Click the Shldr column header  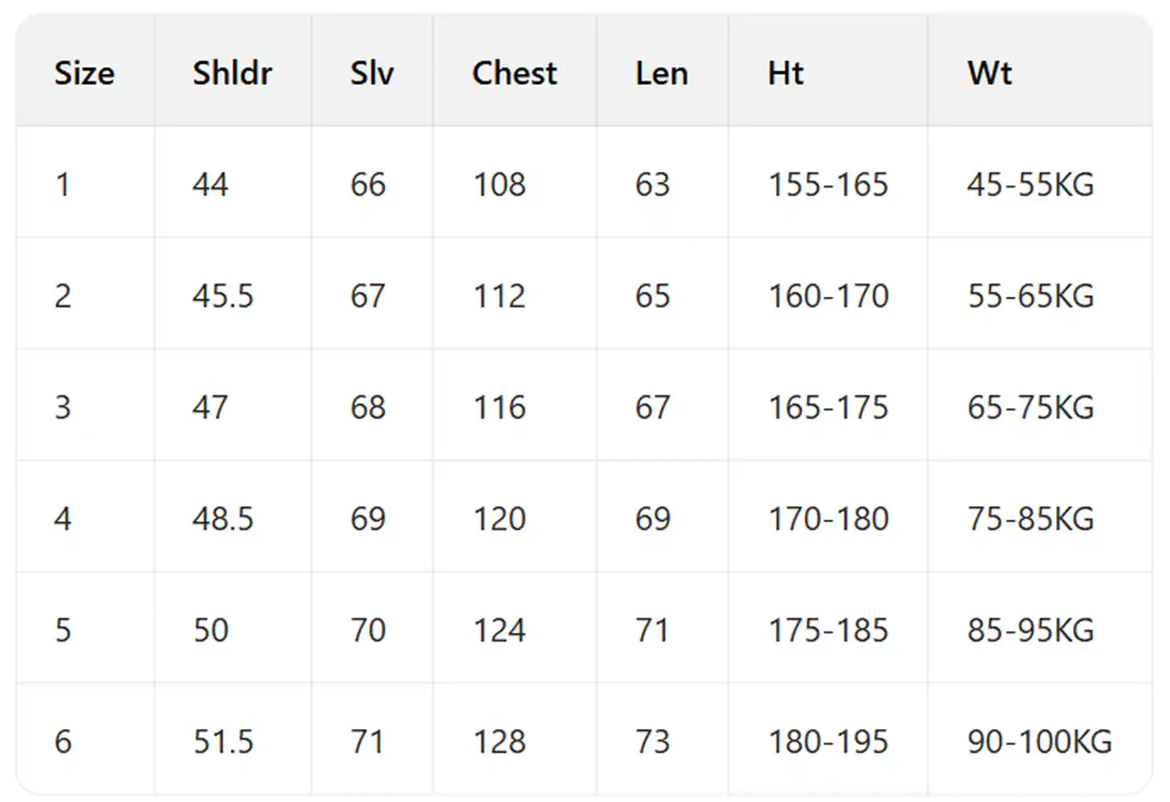click(x=232, y=74)
